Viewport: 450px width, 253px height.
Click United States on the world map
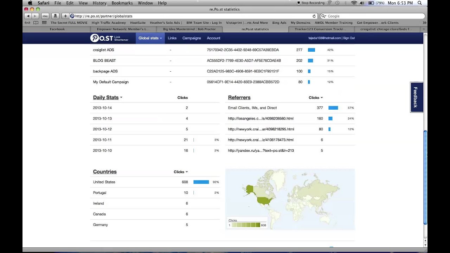click(265, 201)
